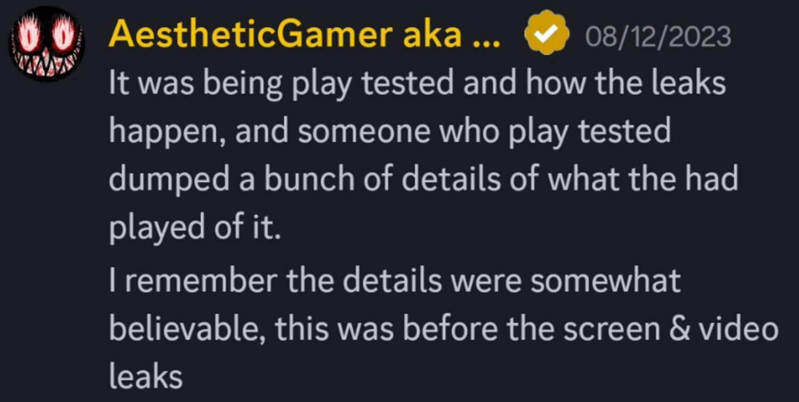Click the word "somewhat" in the message
The image size is (799, 402).
606,281
